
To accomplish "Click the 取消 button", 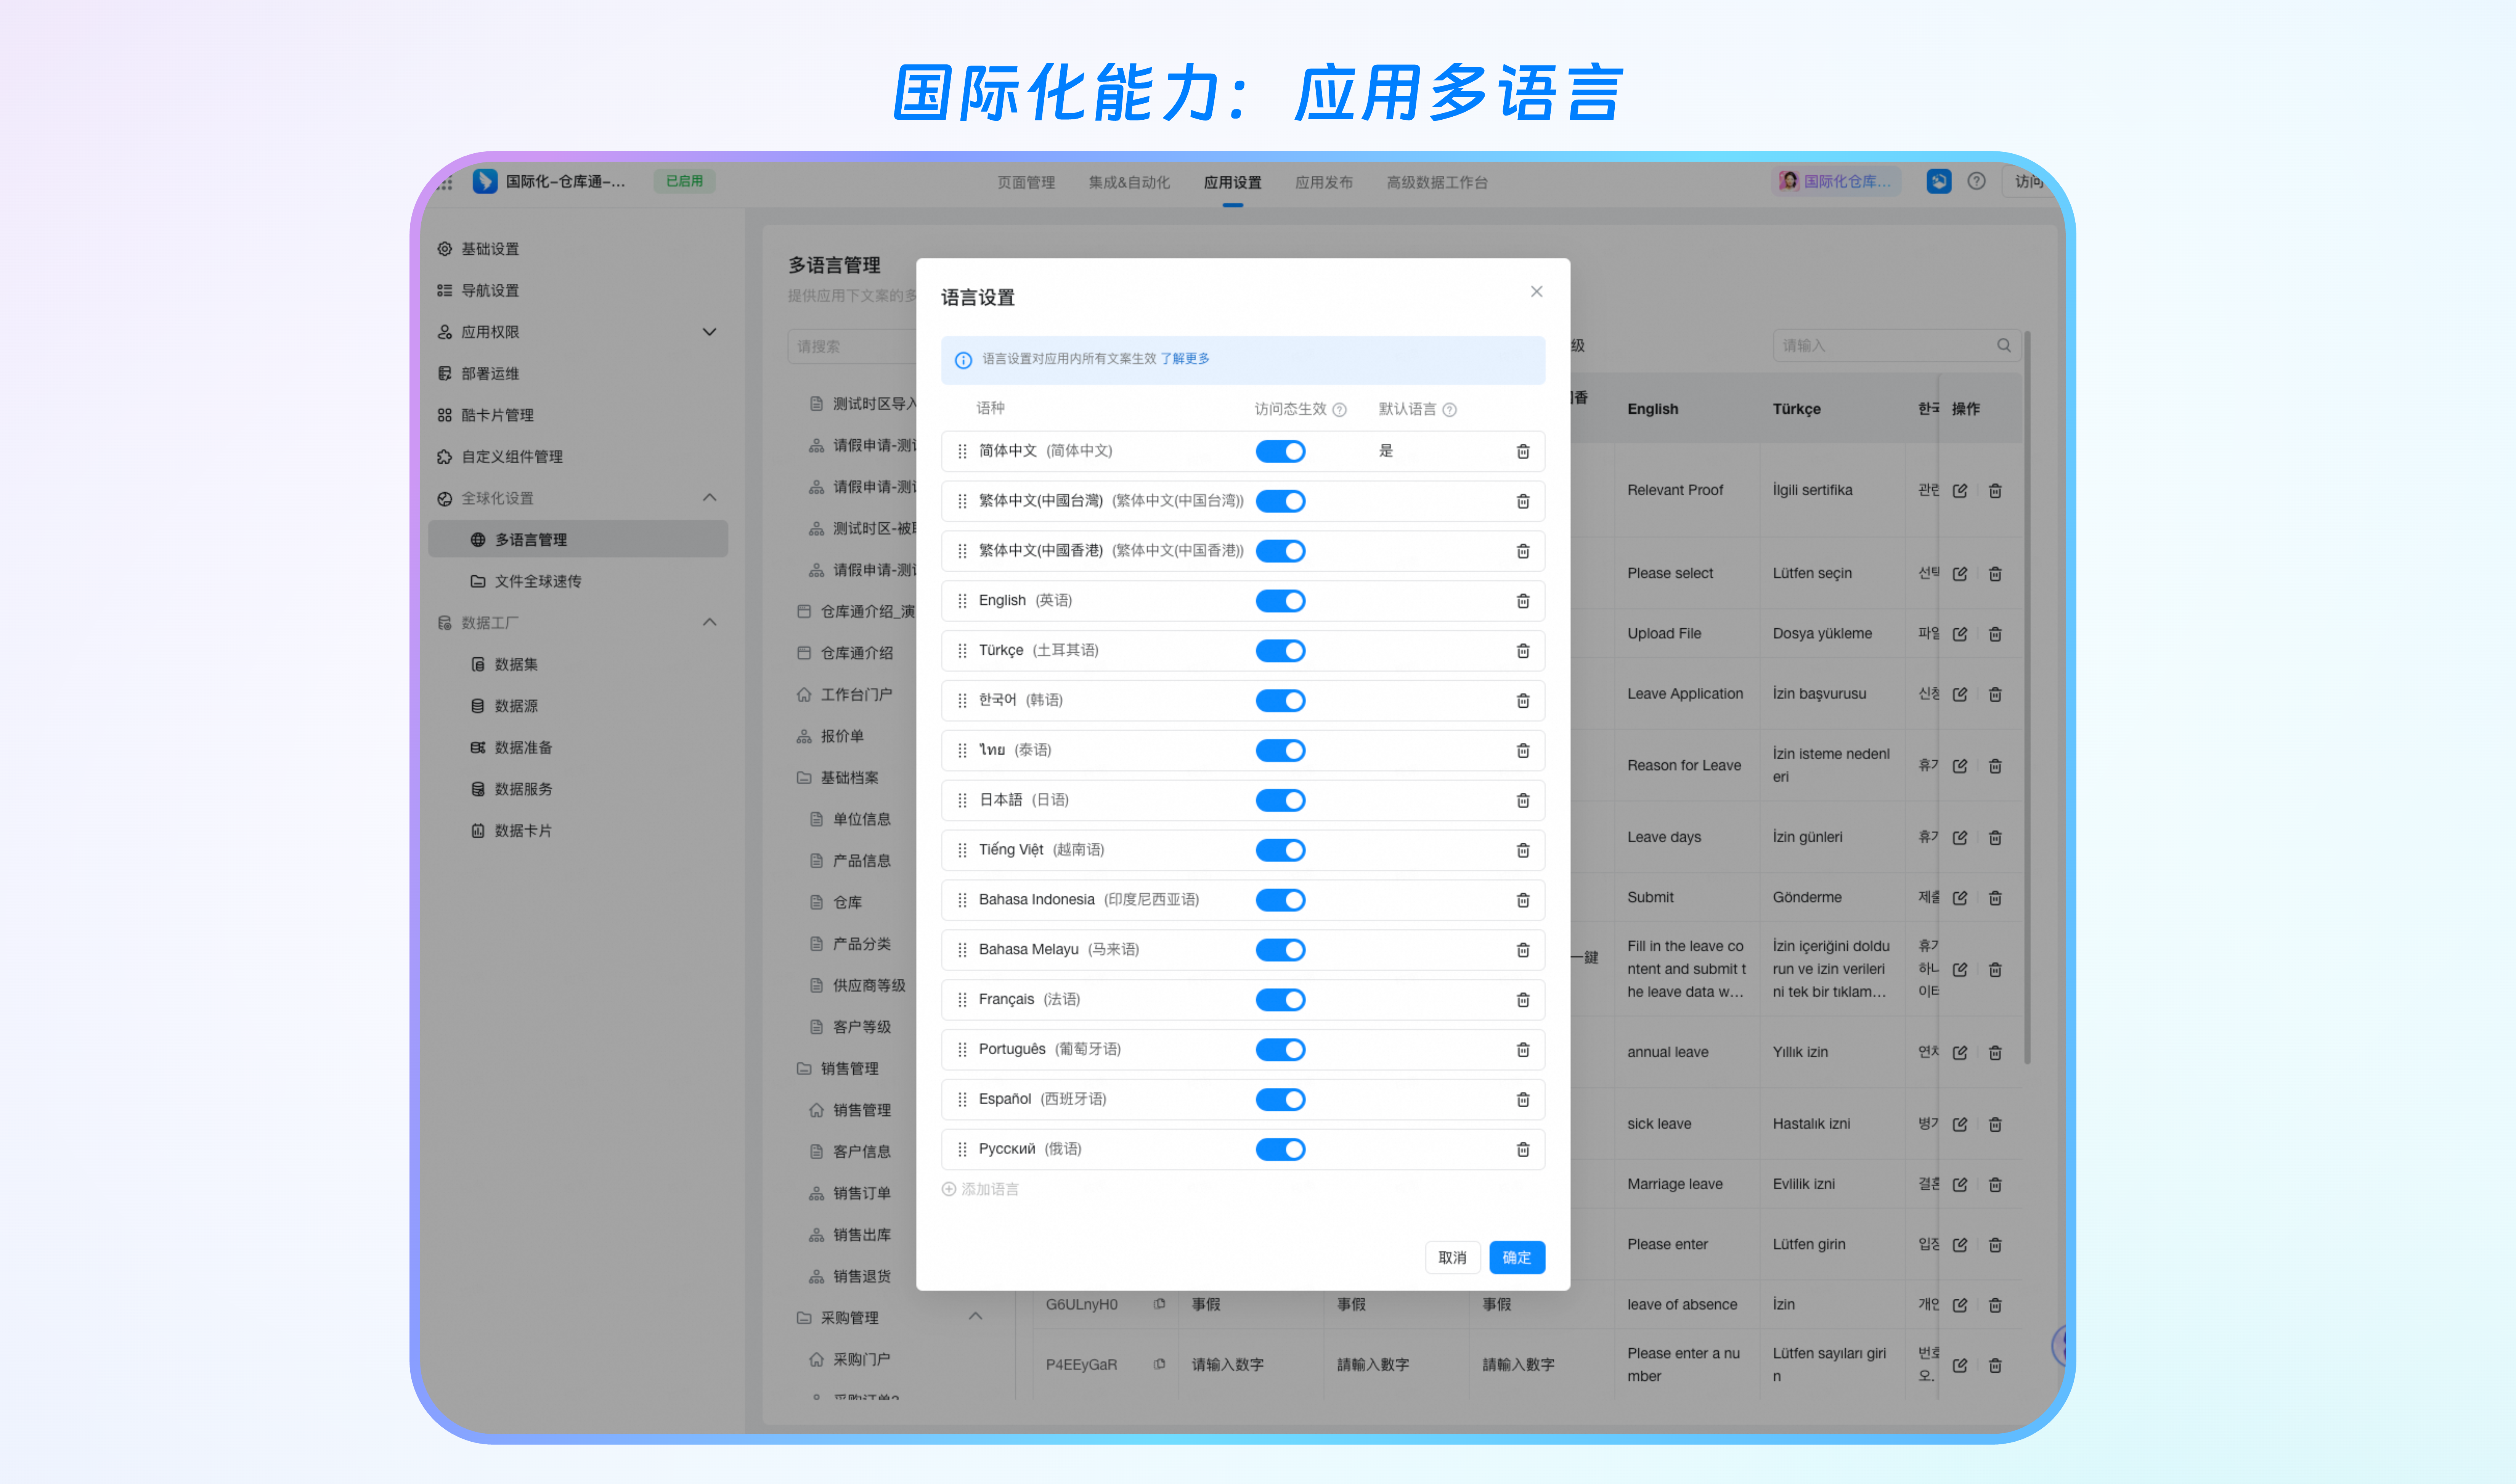I will tap(1451, 1257).
